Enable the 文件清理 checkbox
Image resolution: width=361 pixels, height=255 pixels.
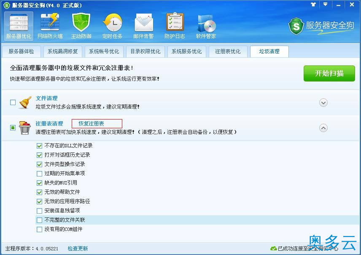coord(13,102)
